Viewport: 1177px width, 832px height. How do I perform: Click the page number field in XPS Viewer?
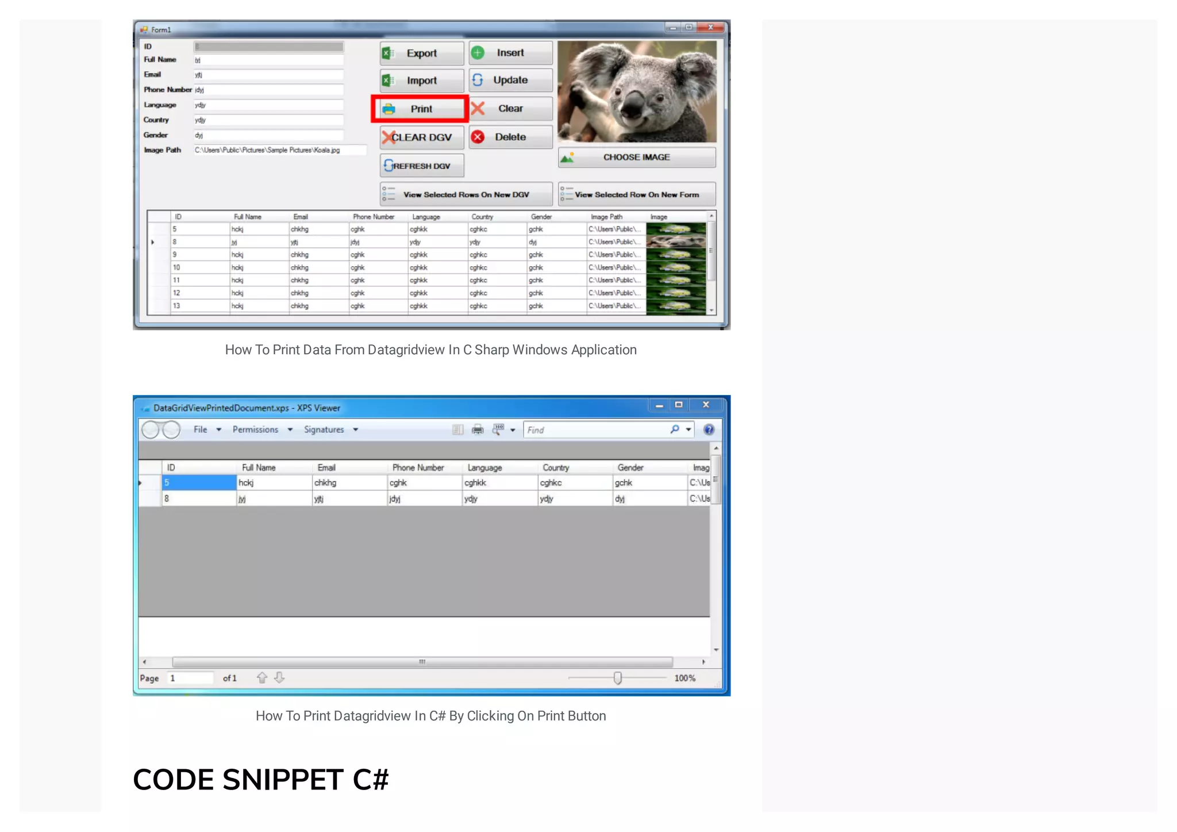(190, 678)
